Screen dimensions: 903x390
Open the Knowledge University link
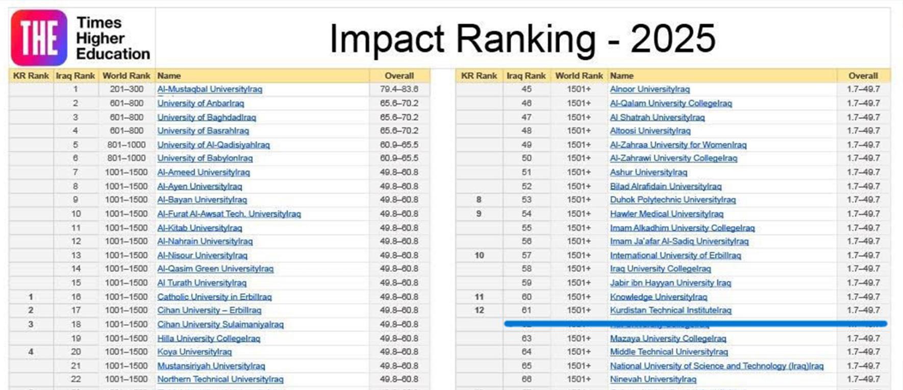[659, 297]
